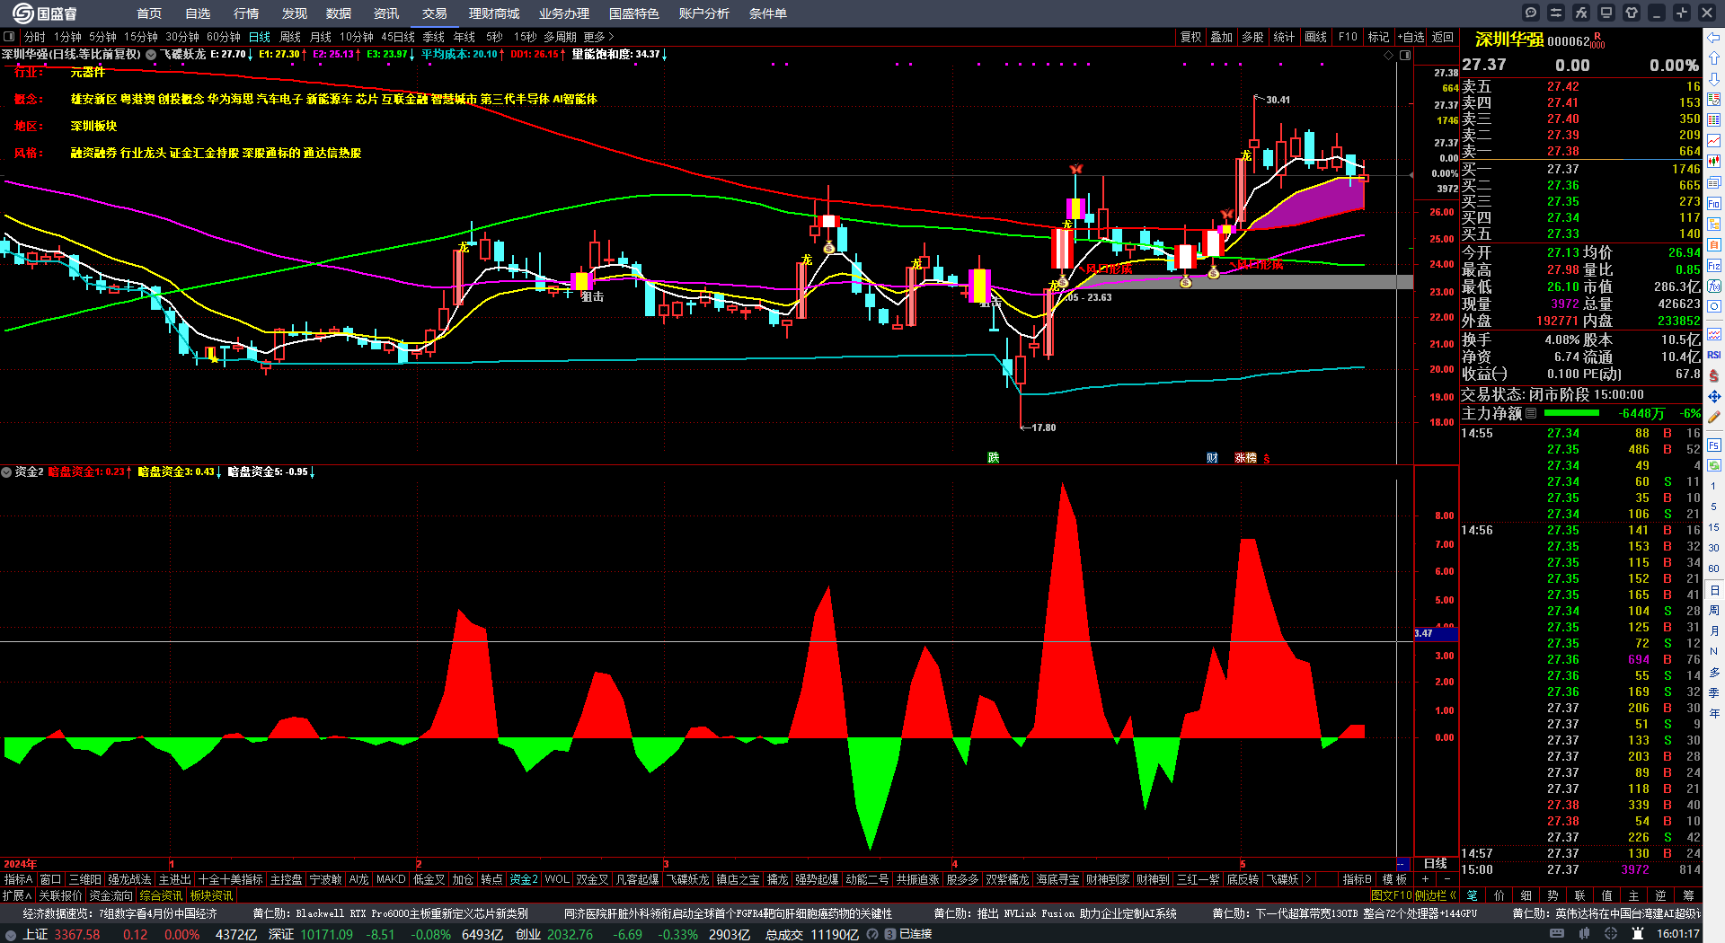The width and height of the screenshot is (1725, 943).
Task: Toggle 叠加 overlay mode
Action: point(1221,37)
